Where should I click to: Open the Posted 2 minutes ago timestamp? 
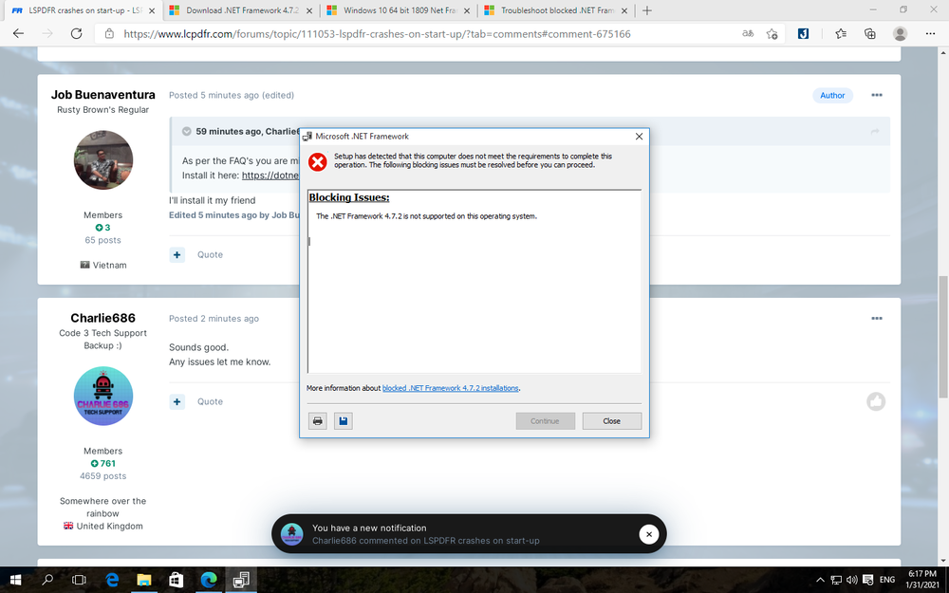214,318
